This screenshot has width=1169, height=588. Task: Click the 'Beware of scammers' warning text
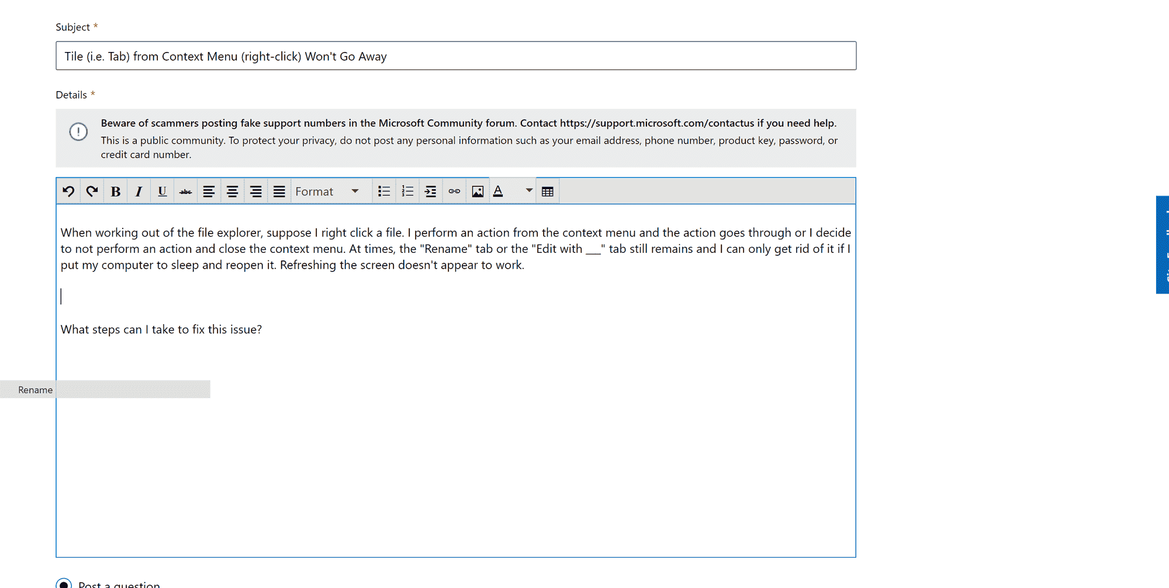click(469, 123)
